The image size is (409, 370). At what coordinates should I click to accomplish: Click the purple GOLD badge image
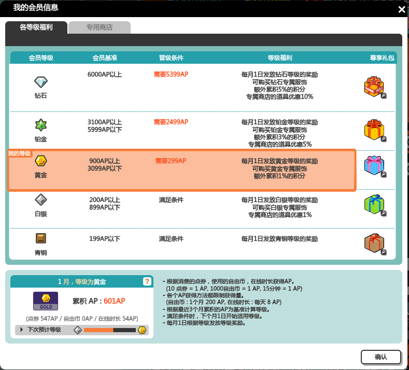[46, 301]
